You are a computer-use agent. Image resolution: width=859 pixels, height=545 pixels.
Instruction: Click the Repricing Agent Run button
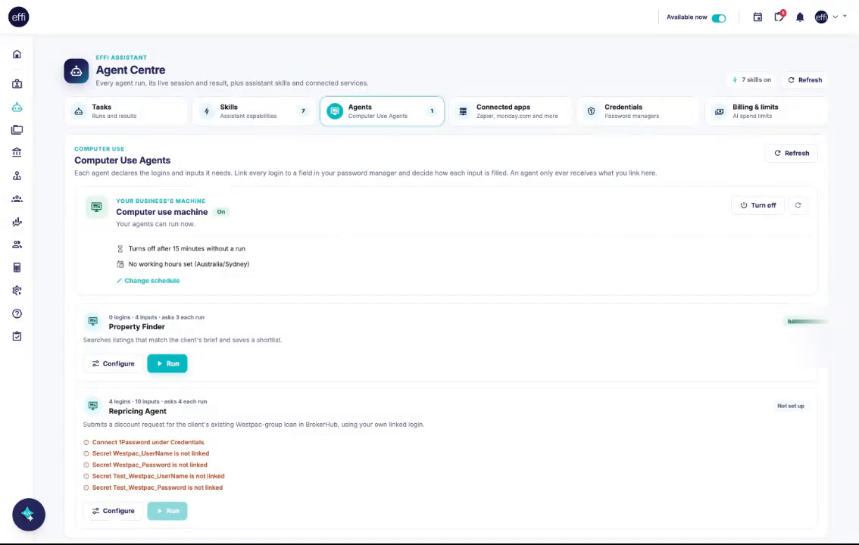[x=167, y=510]
